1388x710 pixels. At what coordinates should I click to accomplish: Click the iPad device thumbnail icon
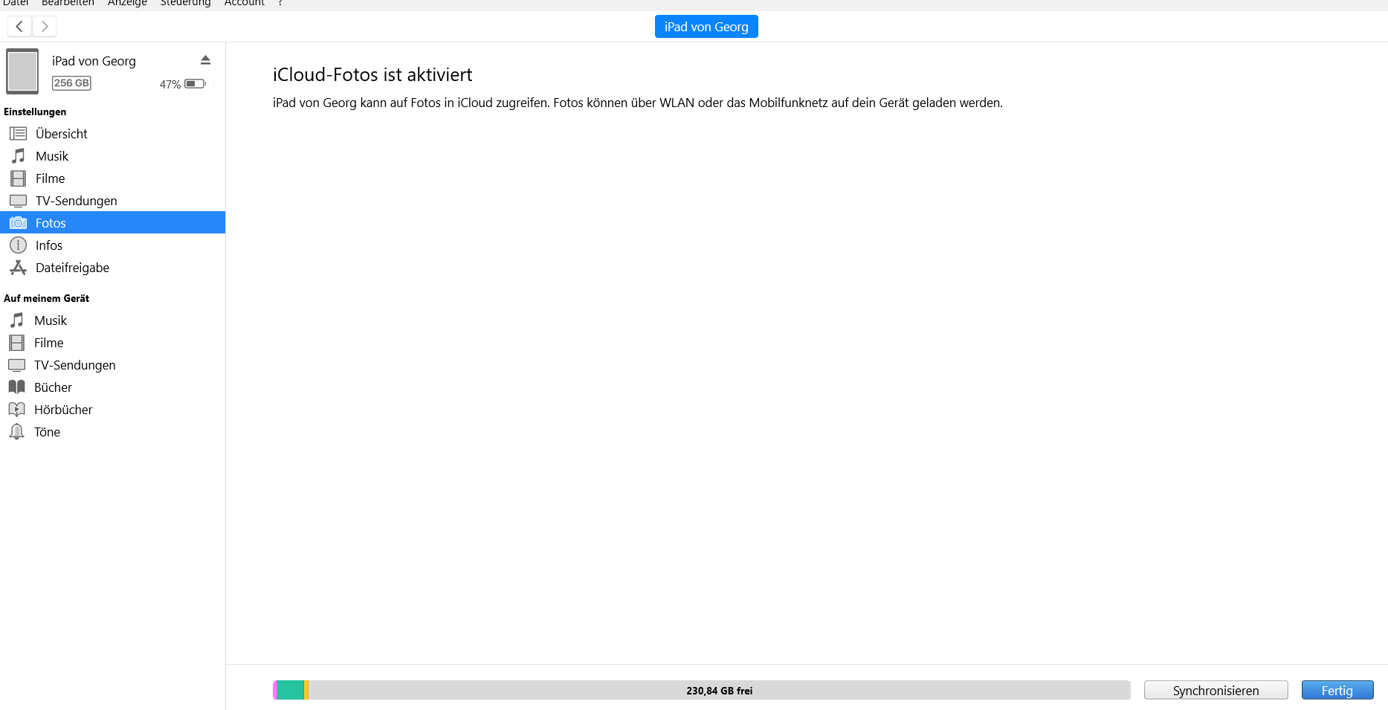(x=22, y=71)
